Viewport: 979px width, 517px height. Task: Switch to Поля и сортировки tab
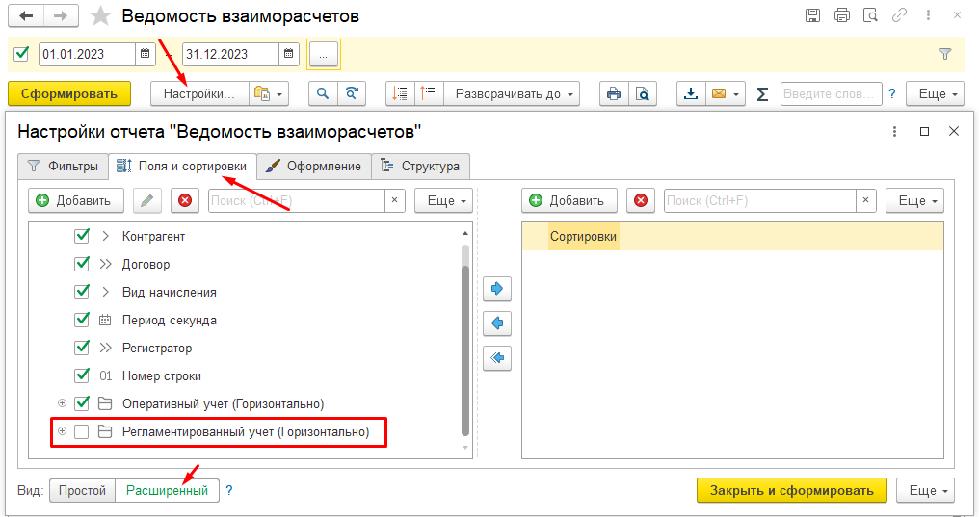182,167
